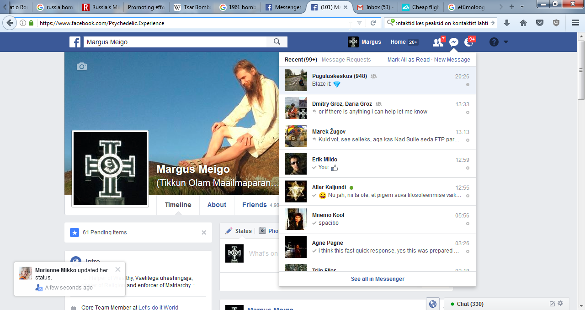Open the Mnemo Kool conversation
Image resolution: width=585 pixels, height=310 pixels.
point(377,219)
